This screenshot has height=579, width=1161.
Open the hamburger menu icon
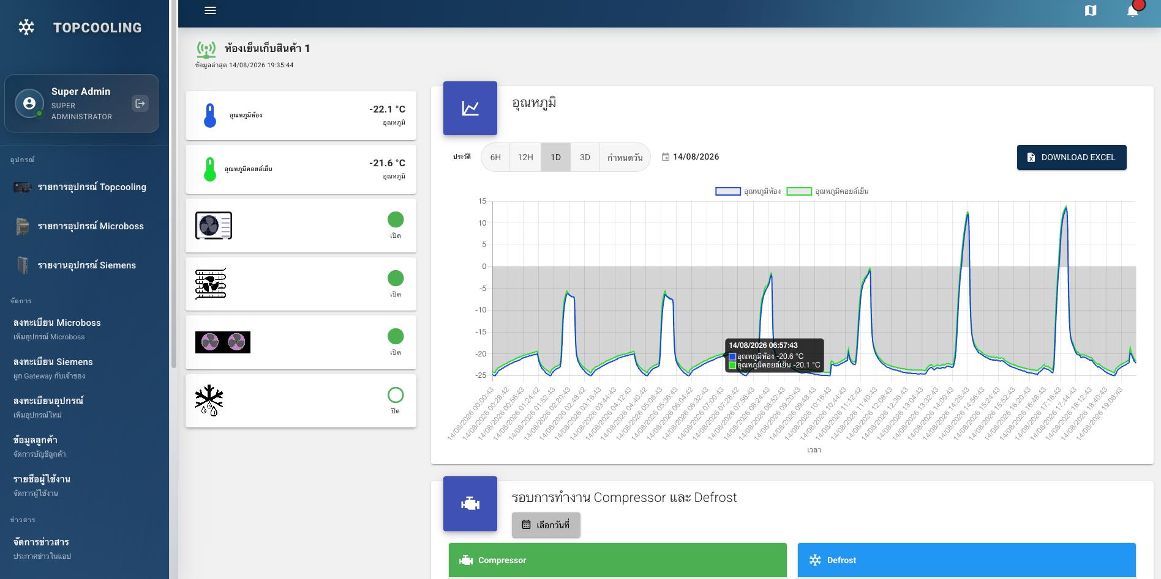(210, 10)
